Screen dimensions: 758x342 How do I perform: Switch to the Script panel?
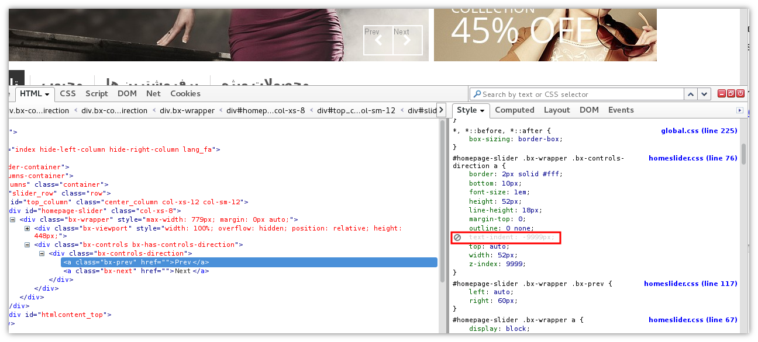[97, 93]
